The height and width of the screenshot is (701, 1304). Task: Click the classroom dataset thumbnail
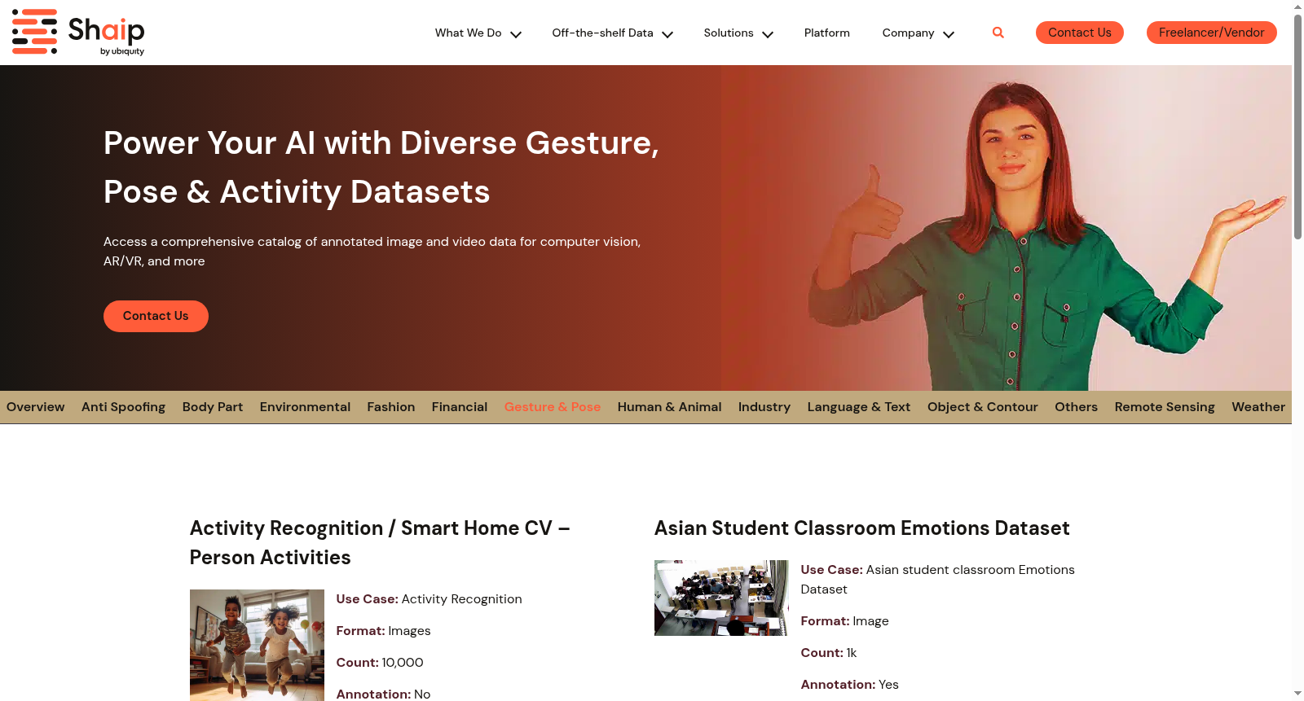tap(721, 598)
